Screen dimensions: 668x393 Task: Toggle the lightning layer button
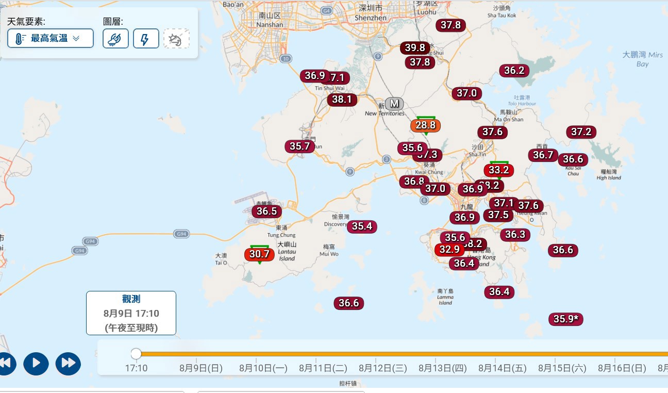[x=146, y=39]
